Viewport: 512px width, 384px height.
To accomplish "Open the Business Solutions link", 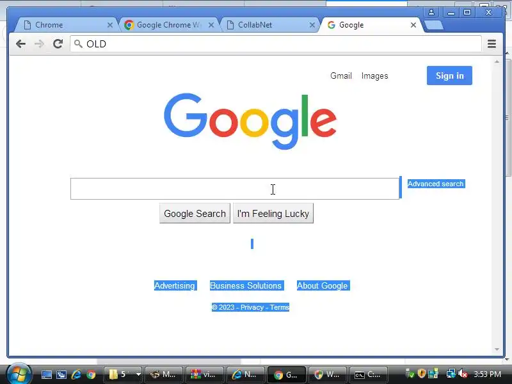I will pos(246,285).
